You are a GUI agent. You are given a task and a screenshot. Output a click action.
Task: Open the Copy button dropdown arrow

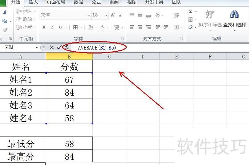pos(10,21)
